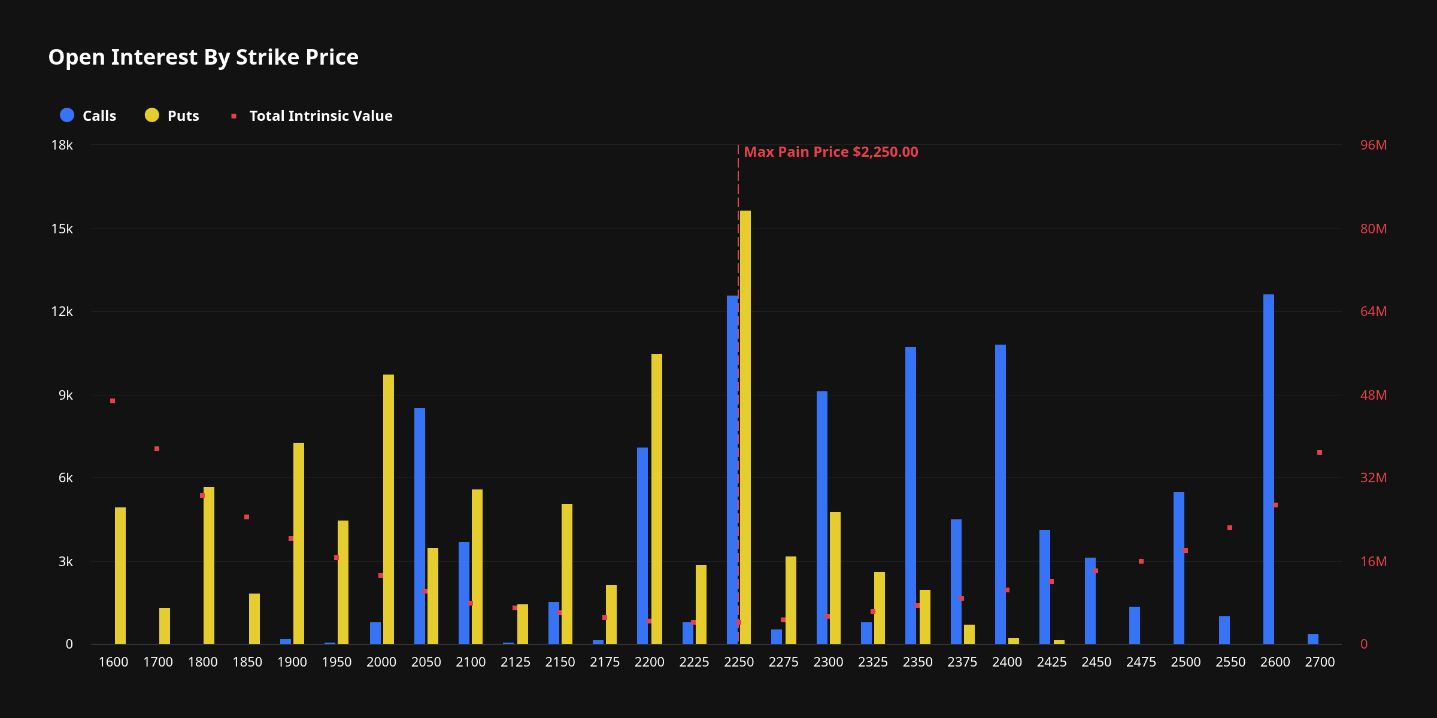Click the yellow Puts legend marker
This screenshot has width=1437, height=718.
point(151,115)
